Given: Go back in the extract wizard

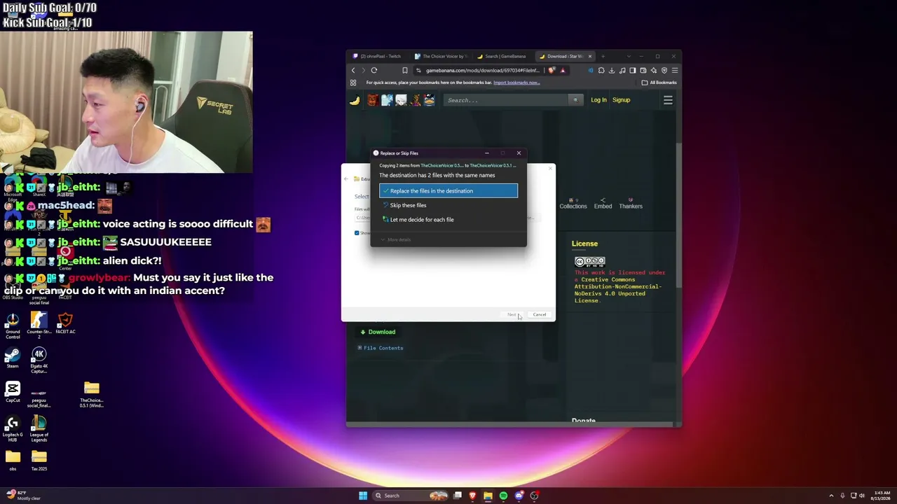Looking at the screenshot, I should click(x=346, y=179).
